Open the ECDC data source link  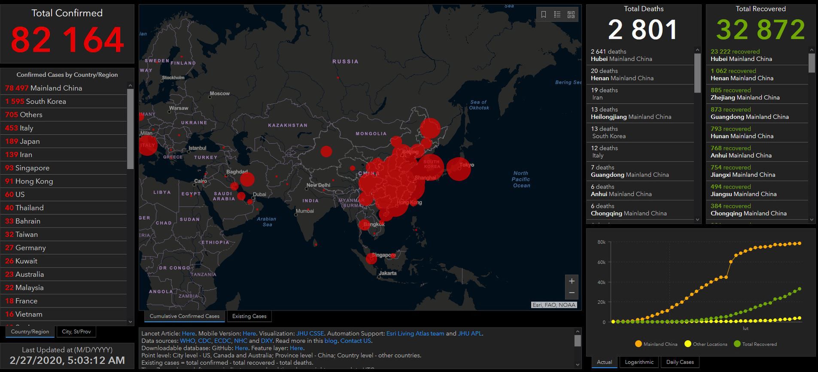pyautogui.click(x=223, y=341)
